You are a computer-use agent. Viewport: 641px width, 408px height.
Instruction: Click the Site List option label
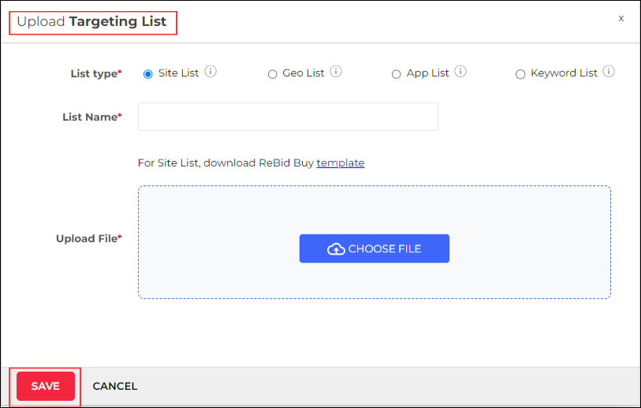178,73
